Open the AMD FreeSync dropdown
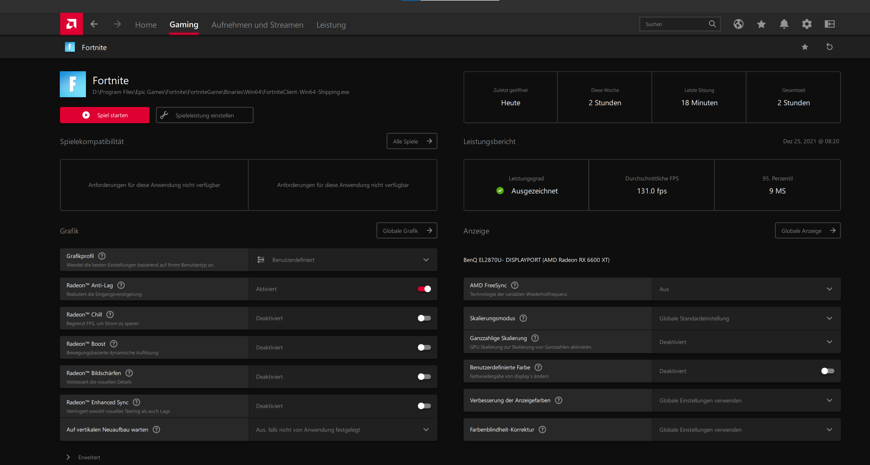The image size is (870, 465). pos(746,289)
